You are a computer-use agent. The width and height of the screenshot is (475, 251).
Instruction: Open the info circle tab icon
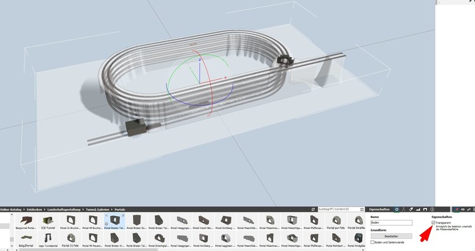click(x=433, y=209)
